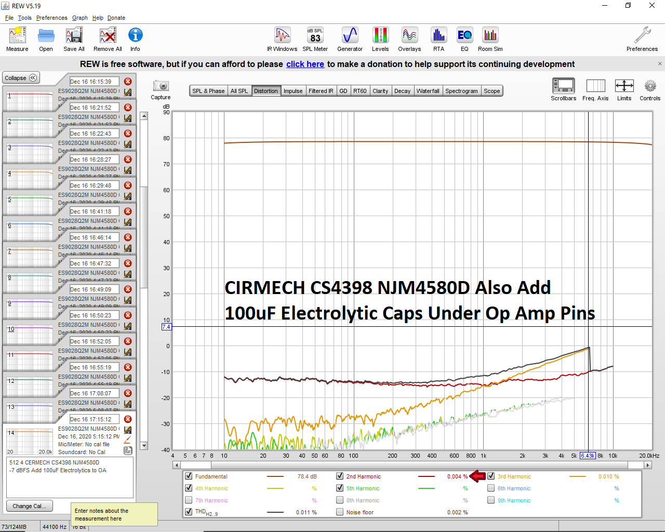Open the Overlays window
The image size is (665, 532).
coord(409,35)
